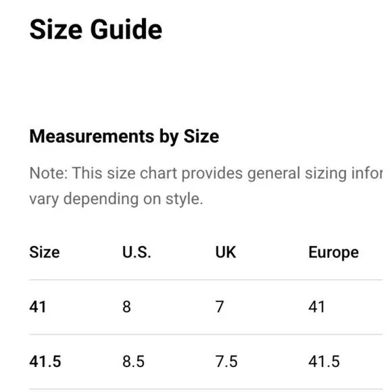
Task: Click size 41.5 in the Size column
Action: 45,362
